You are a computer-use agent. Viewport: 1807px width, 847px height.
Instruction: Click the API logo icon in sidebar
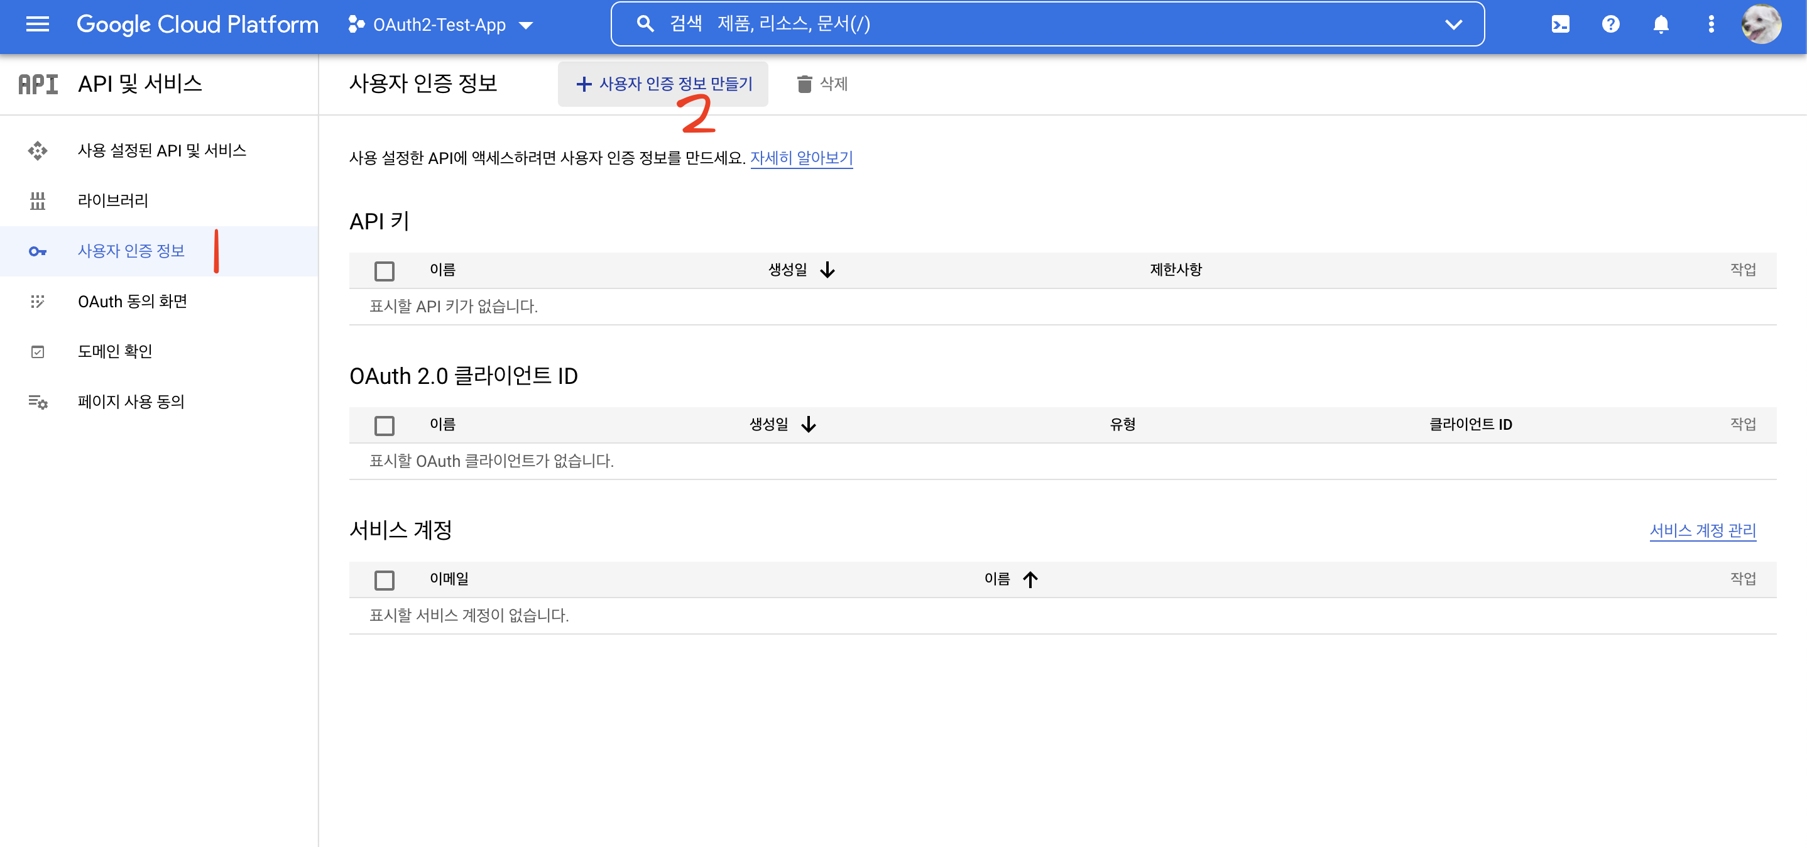[x=38, y=84]
